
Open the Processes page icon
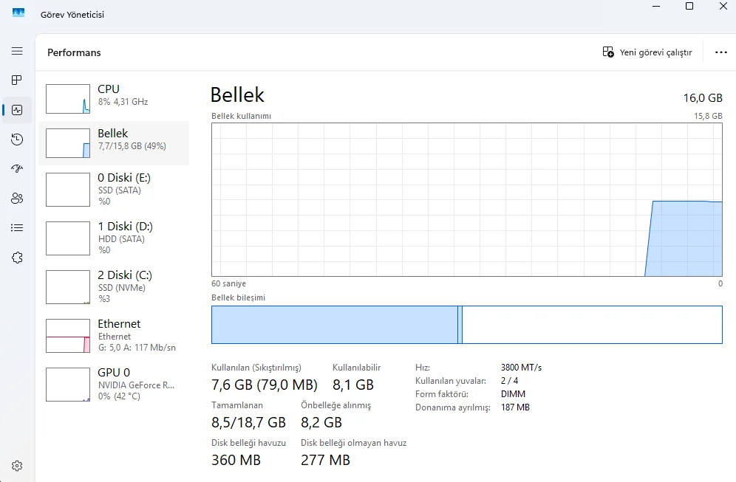tap(17, 80)
